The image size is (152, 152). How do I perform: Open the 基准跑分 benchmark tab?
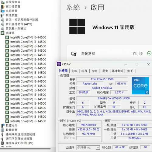click(x=117, y=71)
